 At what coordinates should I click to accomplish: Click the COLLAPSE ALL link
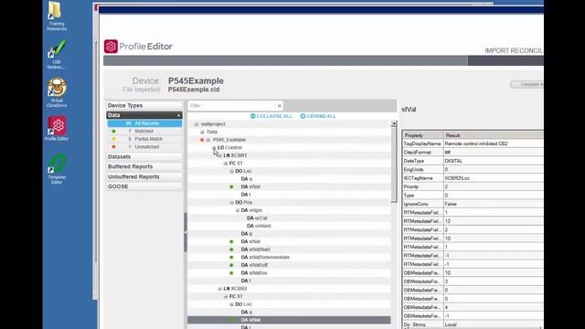click(x=274, y=116)
